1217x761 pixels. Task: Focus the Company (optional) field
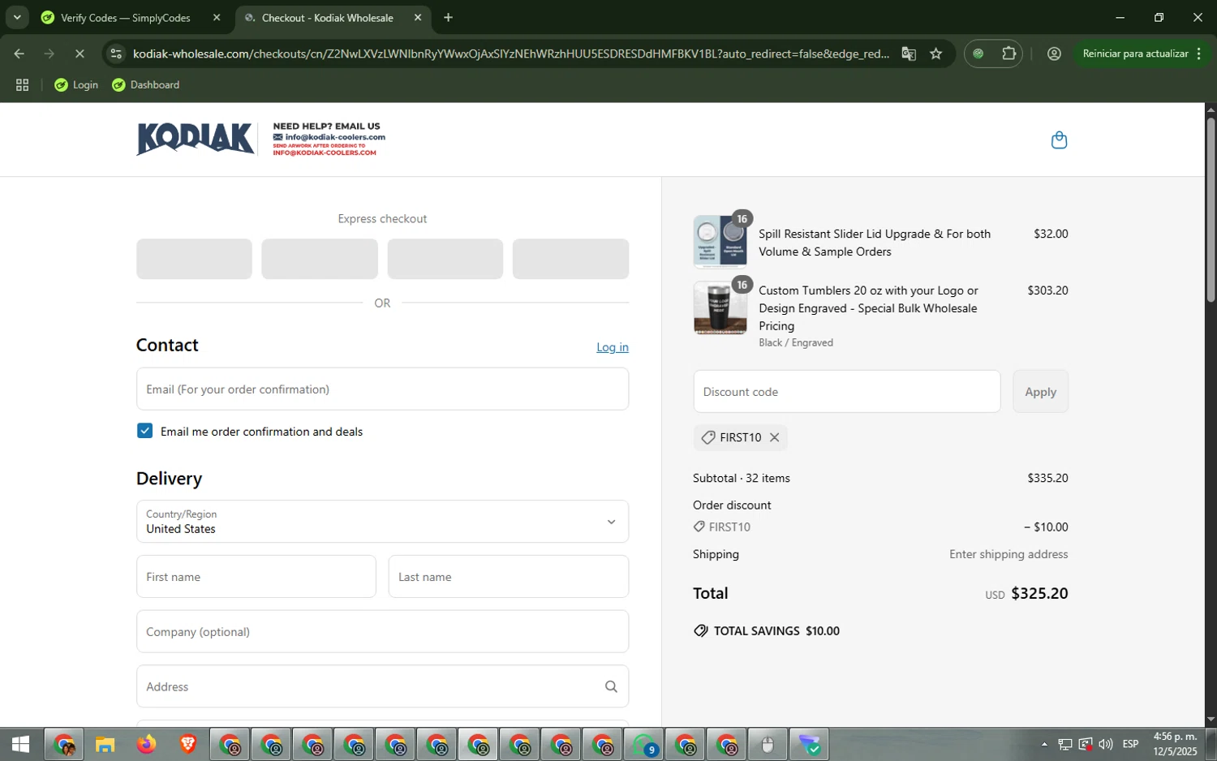pyautogui.click(x=382, y=632)
